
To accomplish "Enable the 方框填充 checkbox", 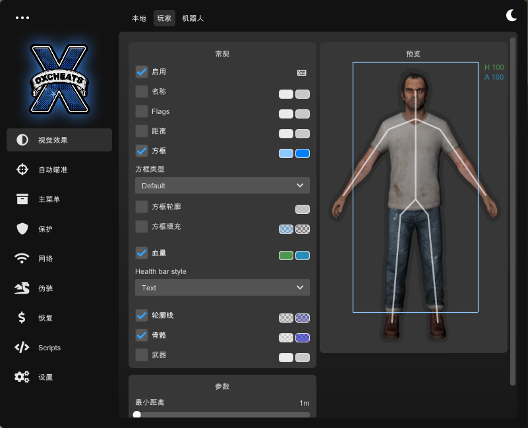I will pos(142,227).
